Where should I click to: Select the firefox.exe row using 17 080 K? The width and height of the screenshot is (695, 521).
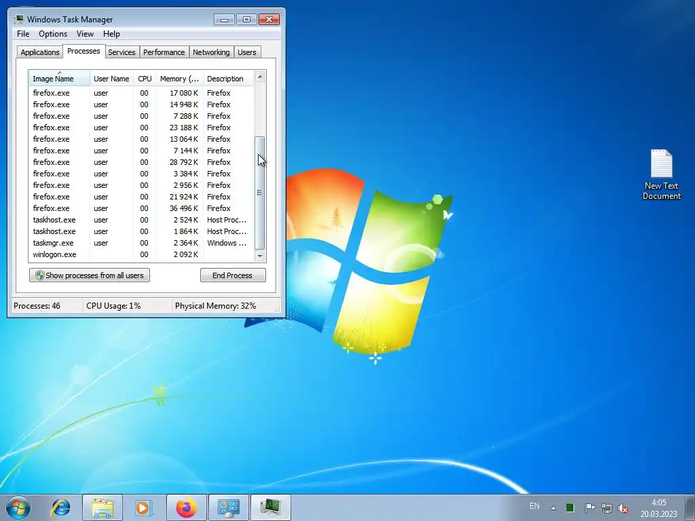coord(141,92)
